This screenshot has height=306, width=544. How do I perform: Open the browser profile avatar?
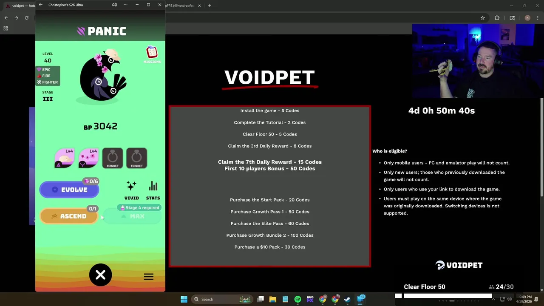click(527, 18)
